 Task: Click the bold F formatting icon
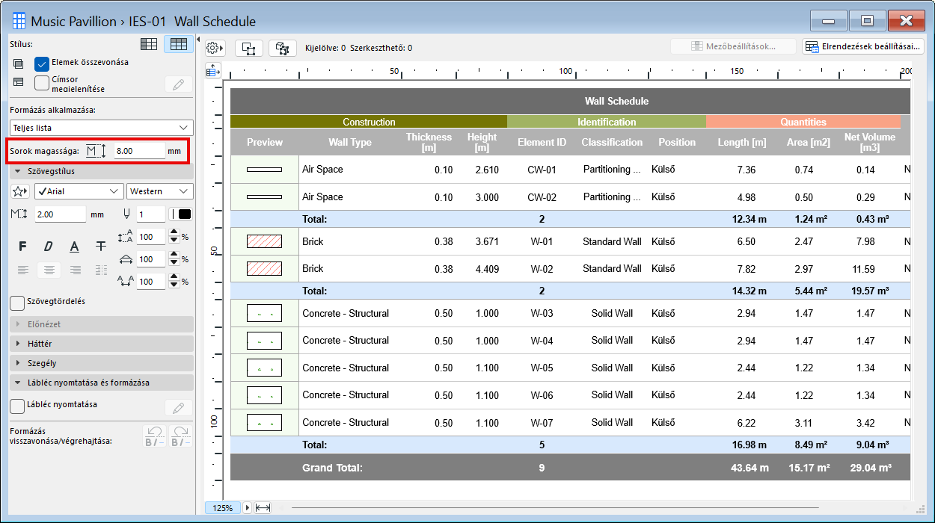pyautogui.click(x=22, y=247)
